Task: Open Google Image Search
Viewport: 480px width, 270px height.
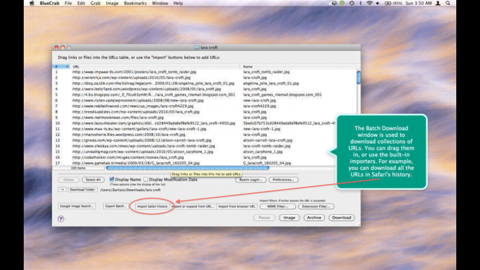Action: [77, 206]
